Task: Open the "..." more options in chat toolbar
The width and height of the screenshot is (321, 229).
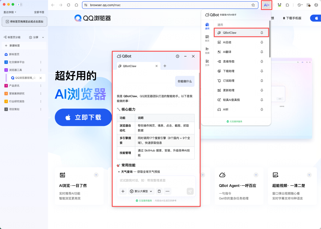Action: click(167, 191)
